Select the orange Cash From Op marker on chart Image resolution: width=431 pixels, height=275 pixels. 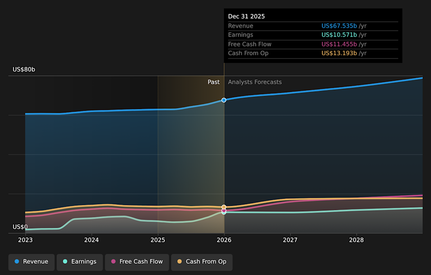tap(224, 208)
